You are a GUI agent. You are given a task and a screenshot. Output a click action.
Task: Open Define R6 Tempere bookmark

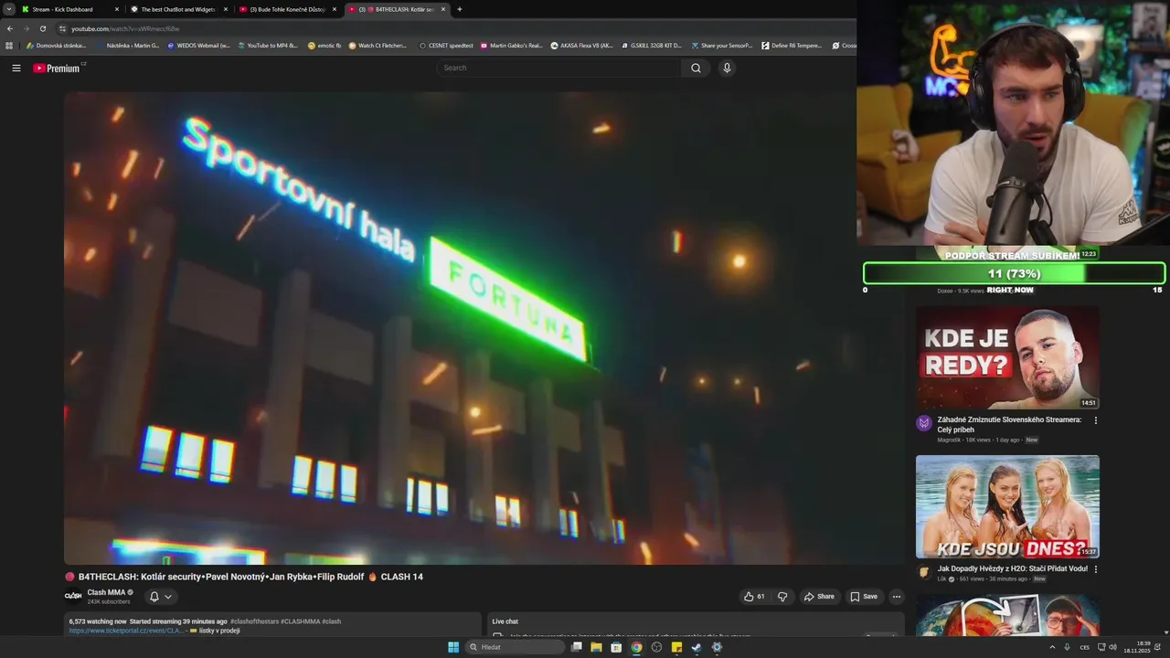coord(792,45)
